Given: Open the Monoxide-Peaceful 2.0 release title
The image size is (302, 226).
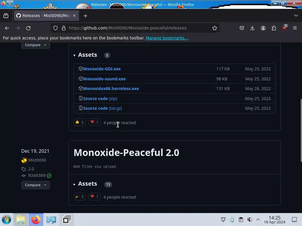Looking at the screenshot, I should tap(126, 153).
